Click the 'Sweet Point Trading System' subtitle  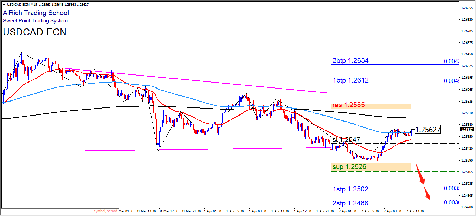pos(36,21)
